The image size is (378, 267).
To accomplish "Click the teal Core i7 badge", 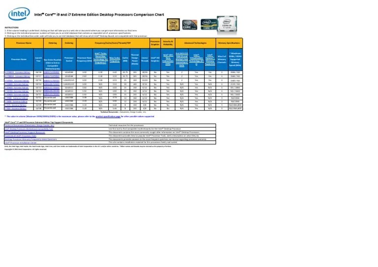I will tap(209, 24).
